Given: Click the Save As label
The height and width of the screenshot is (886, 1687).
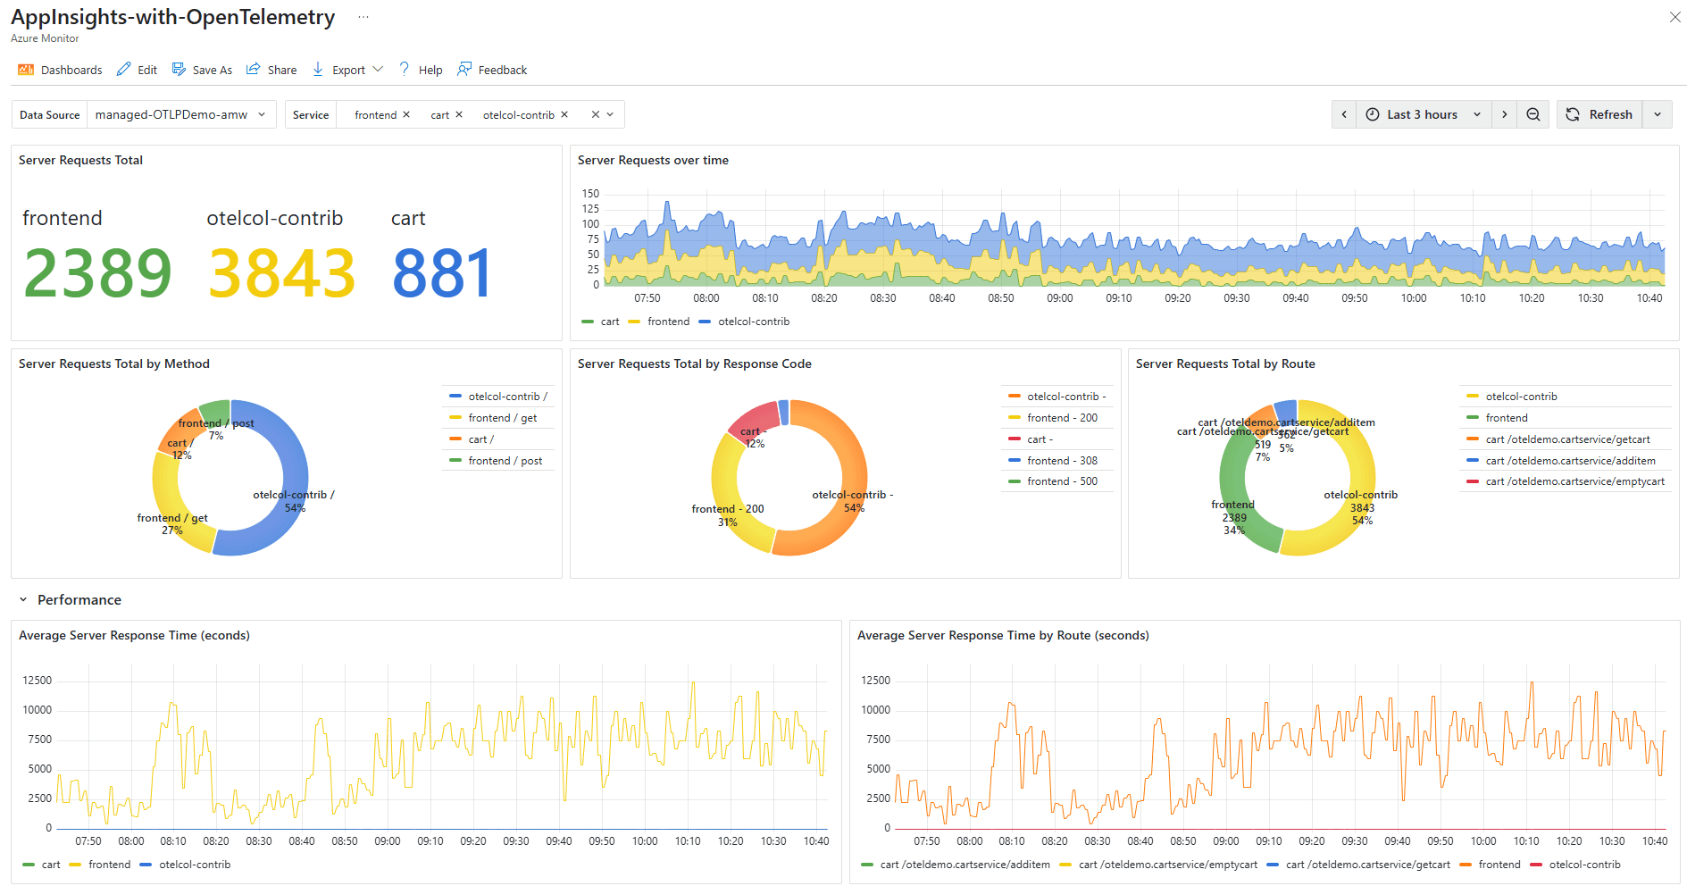Looking at the screenshot, I should 213,70.
